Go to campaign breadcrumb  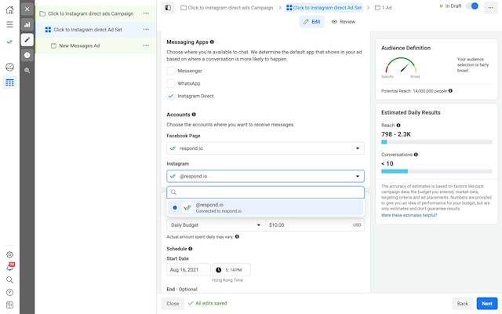[227, 8]
